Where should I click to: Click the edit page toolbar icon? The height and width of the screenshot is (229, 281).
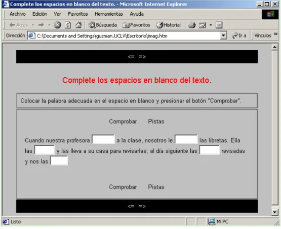[219, 25]
